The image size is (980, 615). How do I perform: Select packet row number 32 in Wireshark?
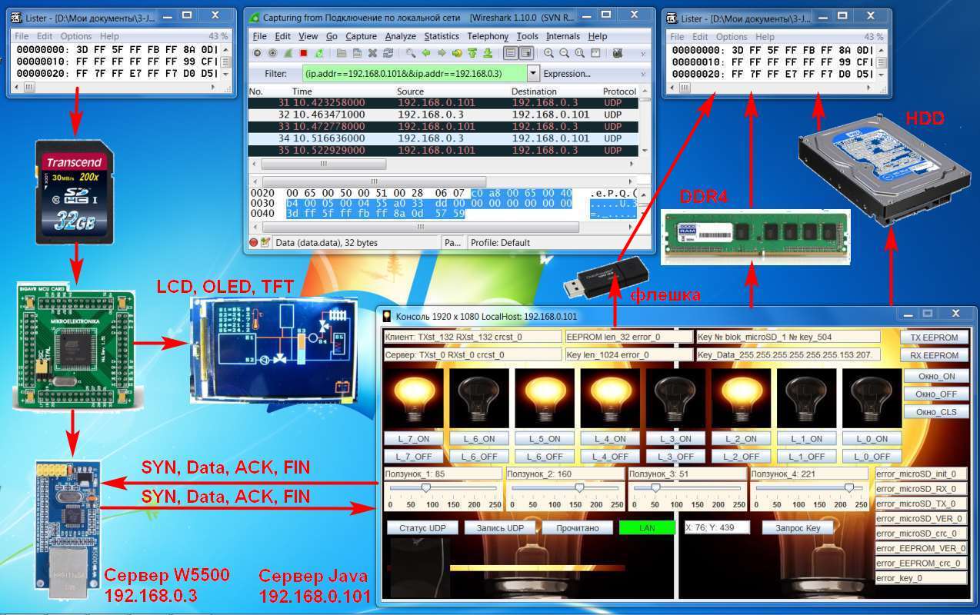443,115
